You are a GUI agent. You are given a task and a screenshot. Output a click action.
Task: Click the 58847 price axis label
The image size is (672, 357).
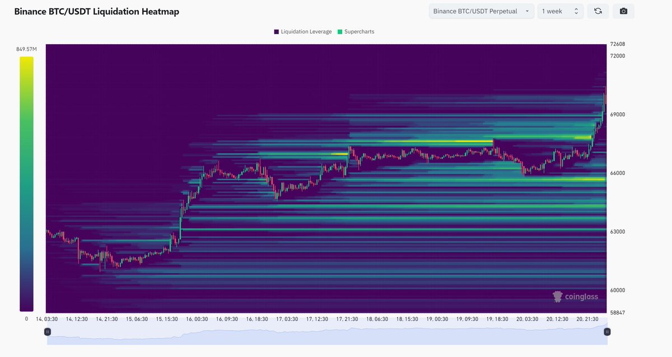(x=618, y=313)
